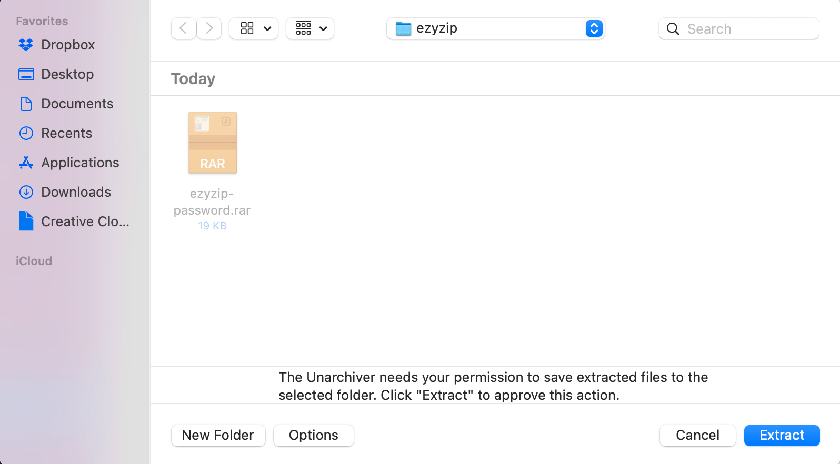Cancel the extraction dialog
Viewport: 840px width, 464px height.
click(x=698, y=436)
